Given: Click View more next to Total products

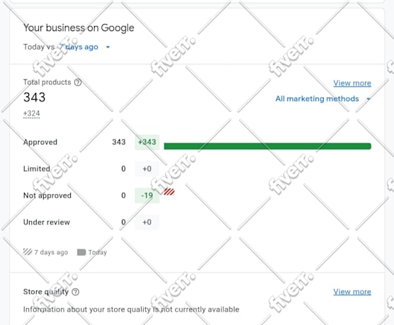Looking at the screenshot, I should coord(352,83).
